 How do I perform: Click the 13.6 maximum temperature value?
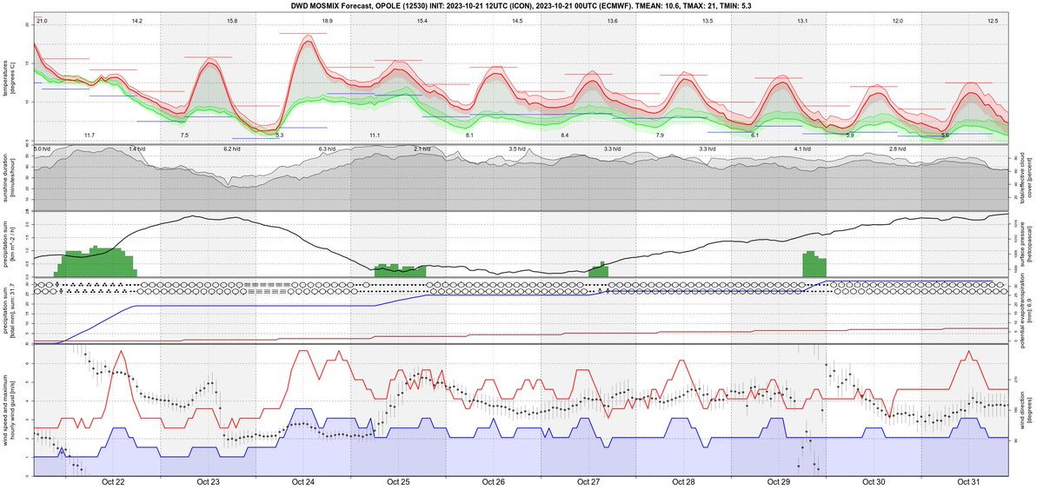pos(612,20)
